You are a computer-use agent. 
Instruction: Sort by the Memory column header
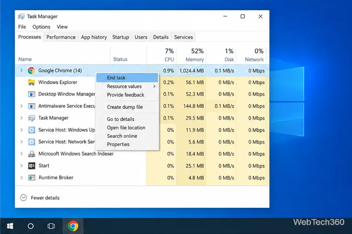tap(191, 56)
